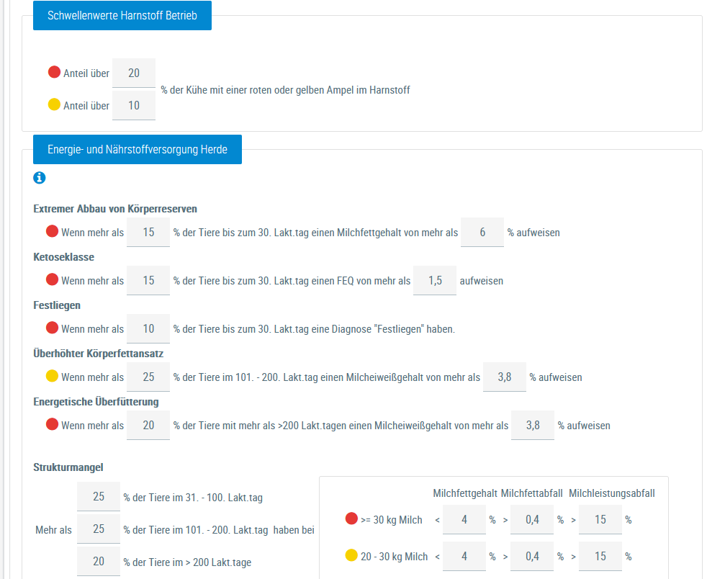Select the Energie- und Nährstoffversorgung Herde header
This screenshot has height=579, width=707.
[137, 150]
